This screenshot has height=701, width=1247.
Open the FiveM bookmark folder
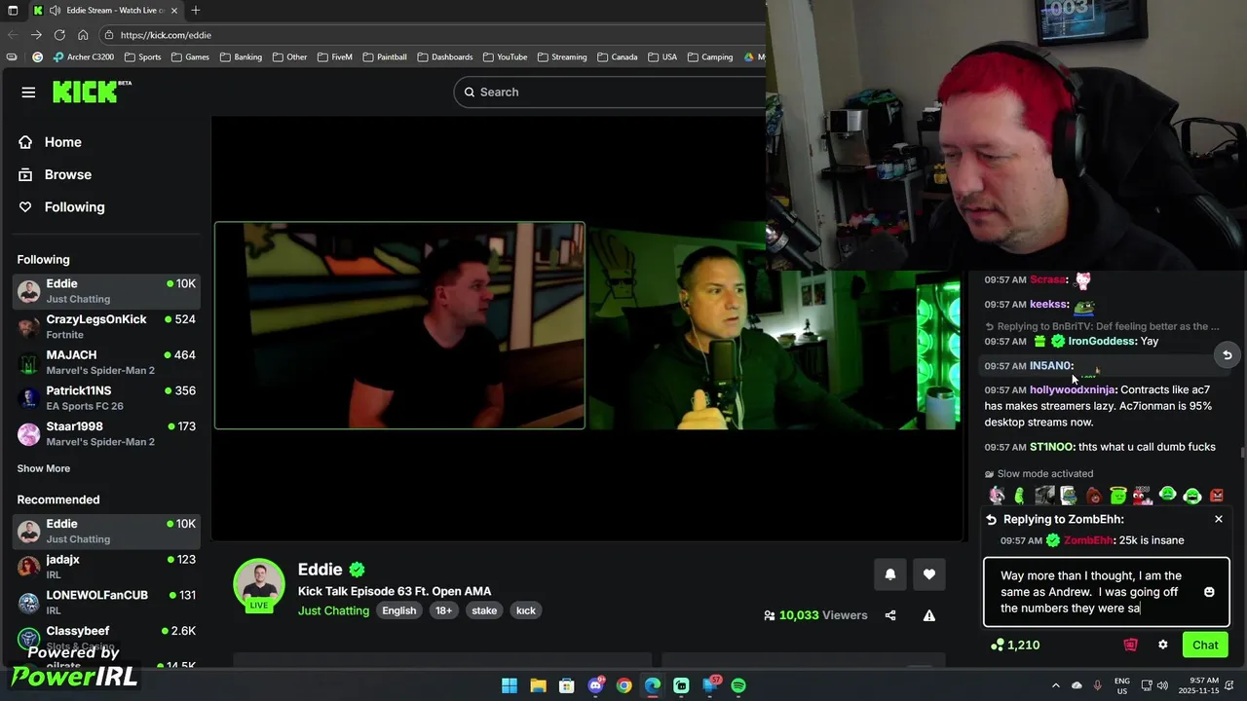click(x=334, y=56)
